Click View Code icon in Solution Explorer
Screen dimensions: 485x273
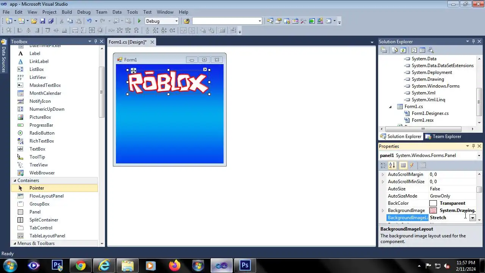tap(414, 50)
